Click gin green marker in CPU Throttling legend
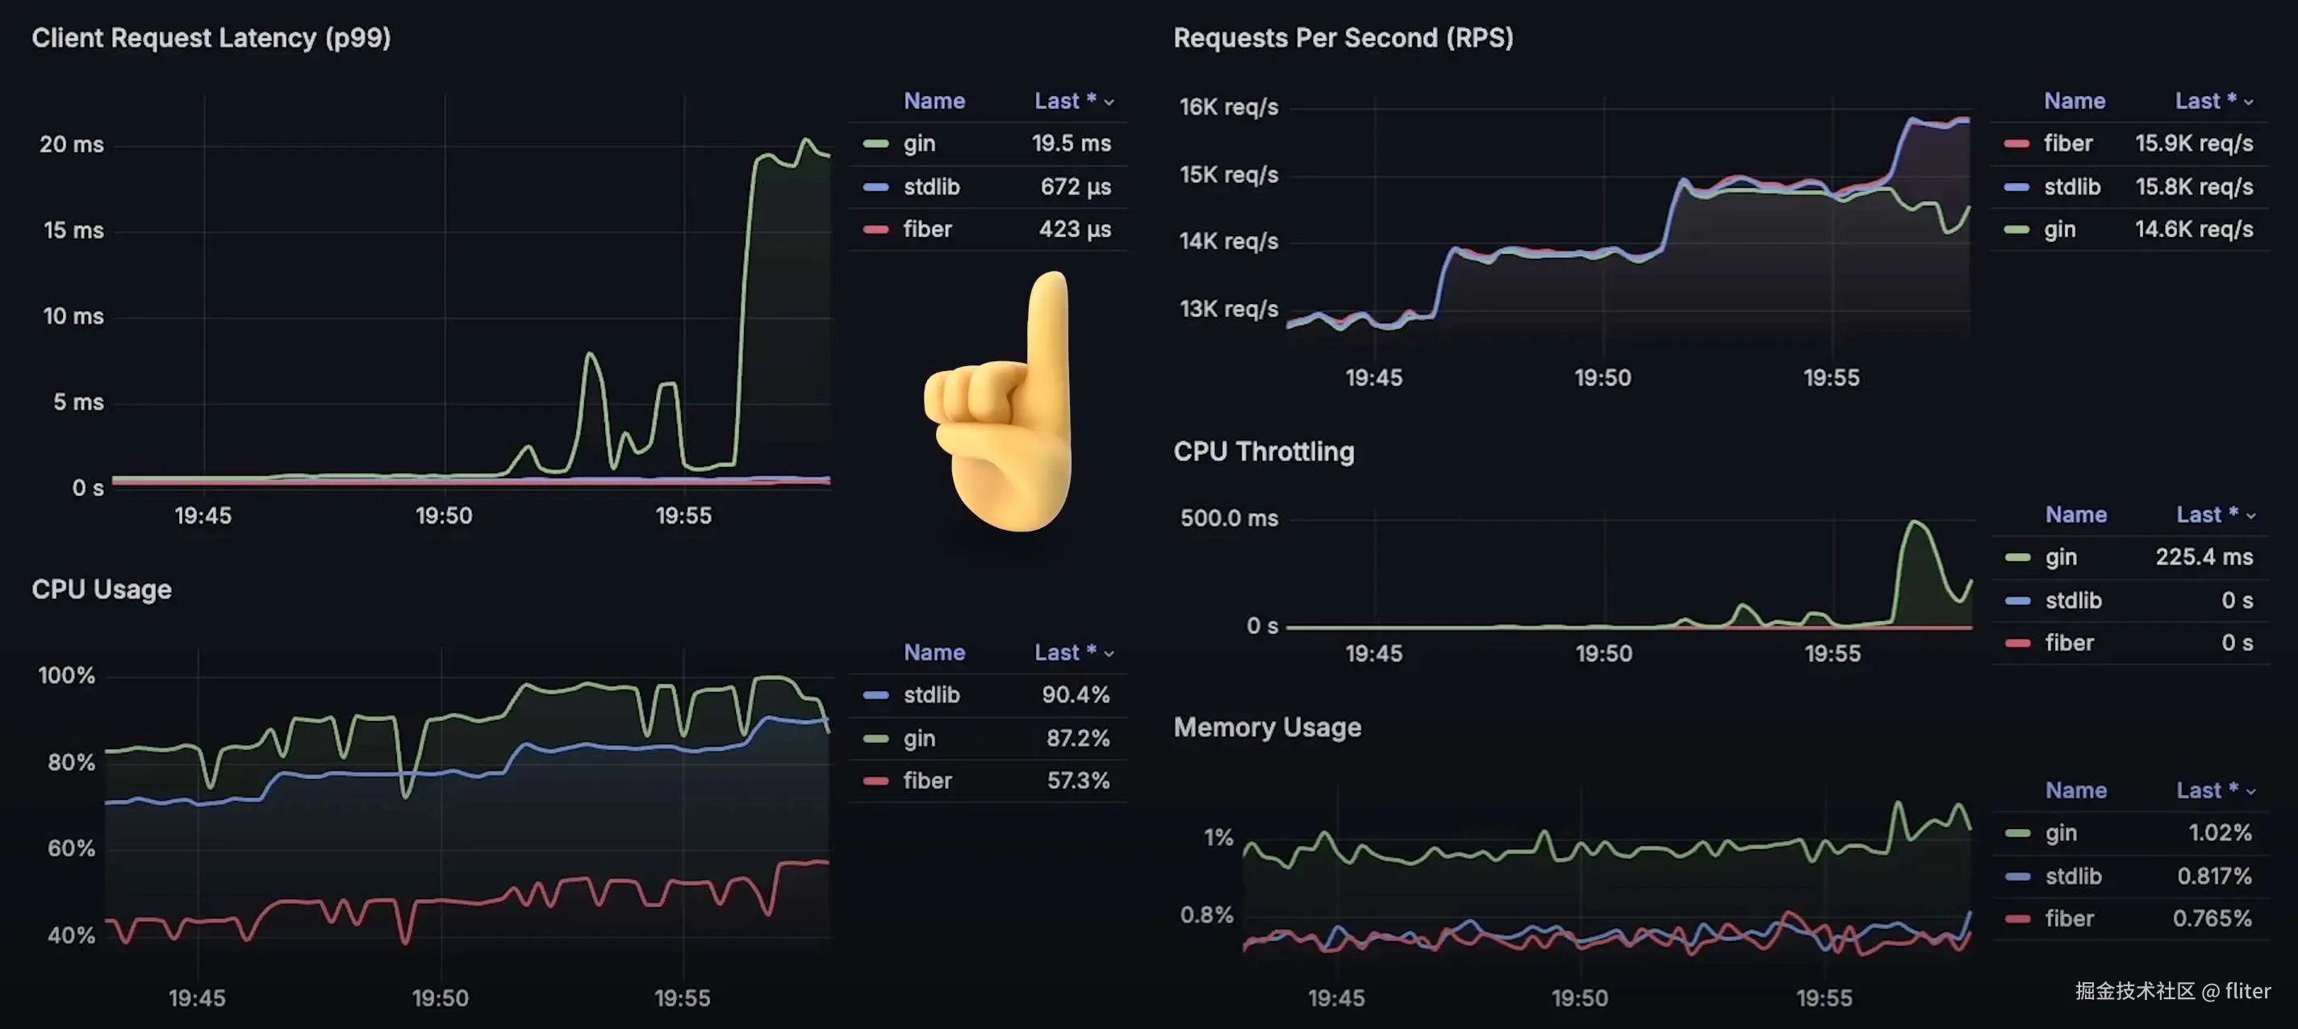 (2017, 557)
